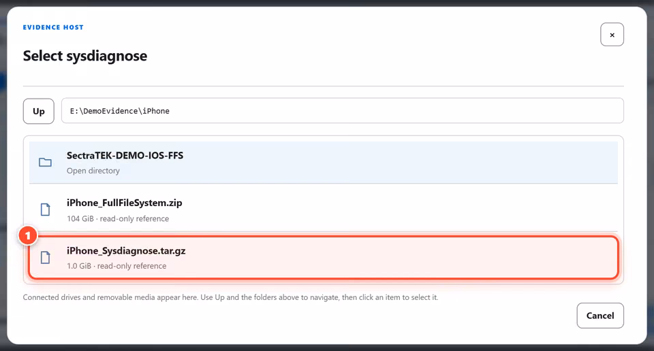Click the '1.0 GiB · read-only reference' text
Viewport: 654px width, 351px height.
(116, 266)
